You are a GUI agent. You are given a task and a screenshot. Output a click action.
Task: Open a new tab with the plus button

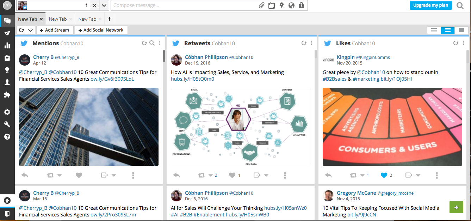[x=110, y=19]
